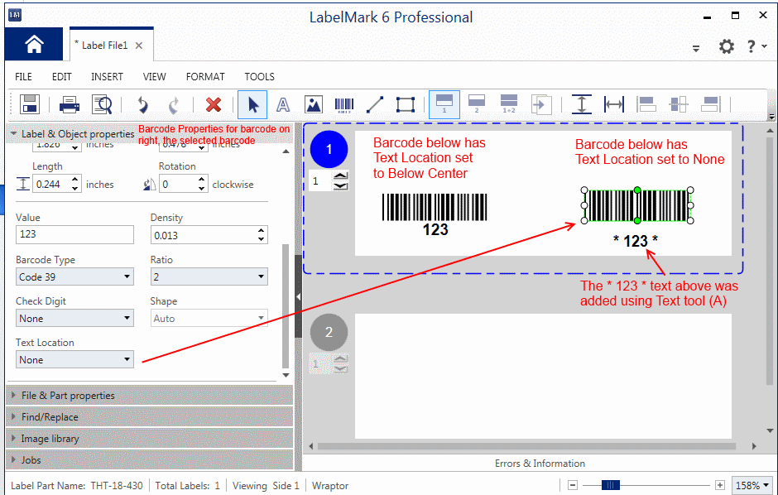Select the Barcode tool
This screenshot has width=778, height=495.
[343, 104]
